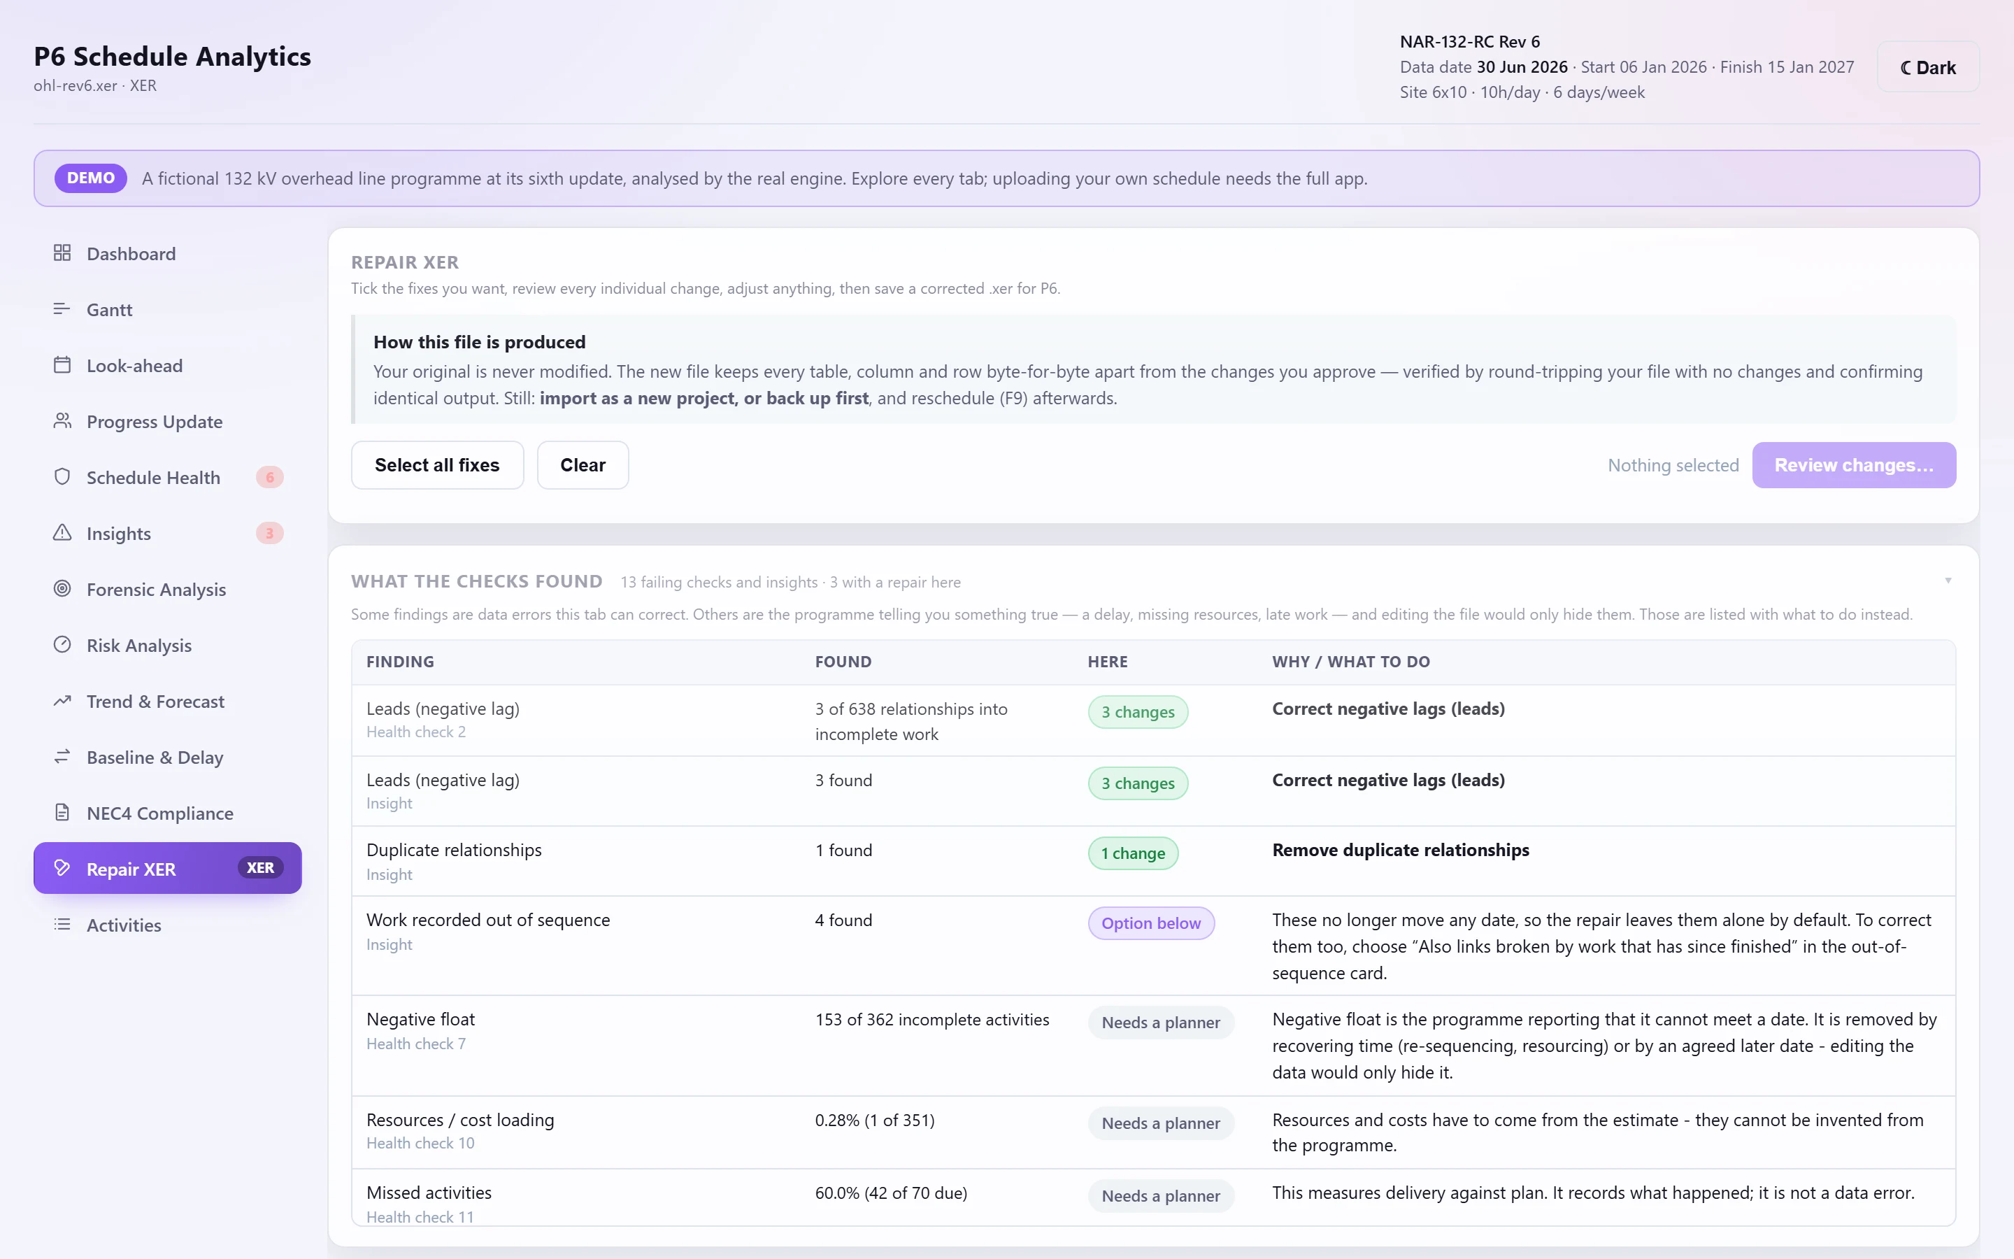Click the Activities list icon
Viewport: 2014px width, 1259px height.
tap(62, 924)
